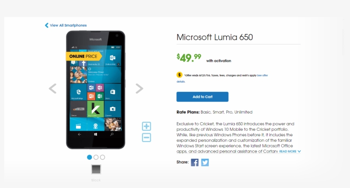Choose the Black color swatch
350x188 pixels.
pos(96,169)
